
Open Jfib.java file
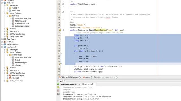tap(18, 65)
